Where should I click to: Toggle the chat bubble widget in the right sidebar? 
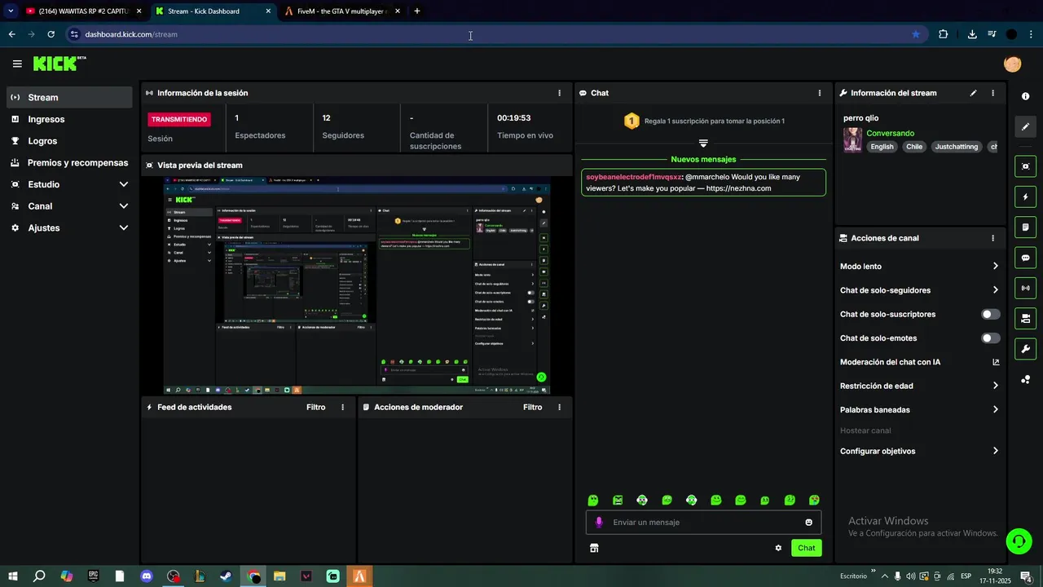(x=1025, y=258)
